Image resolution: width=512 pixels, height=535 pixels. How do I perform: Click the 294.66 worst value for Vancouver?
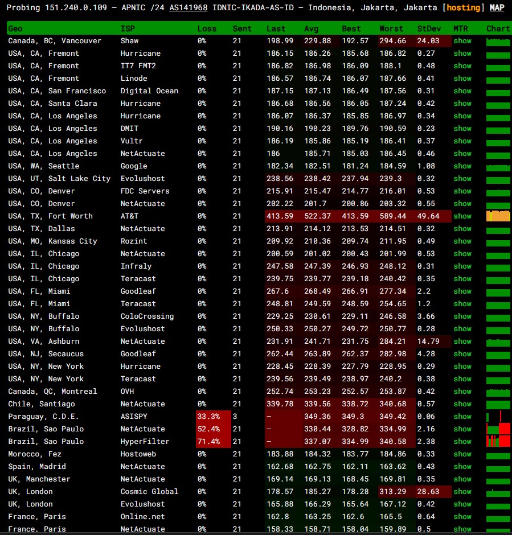coord(393,40)
